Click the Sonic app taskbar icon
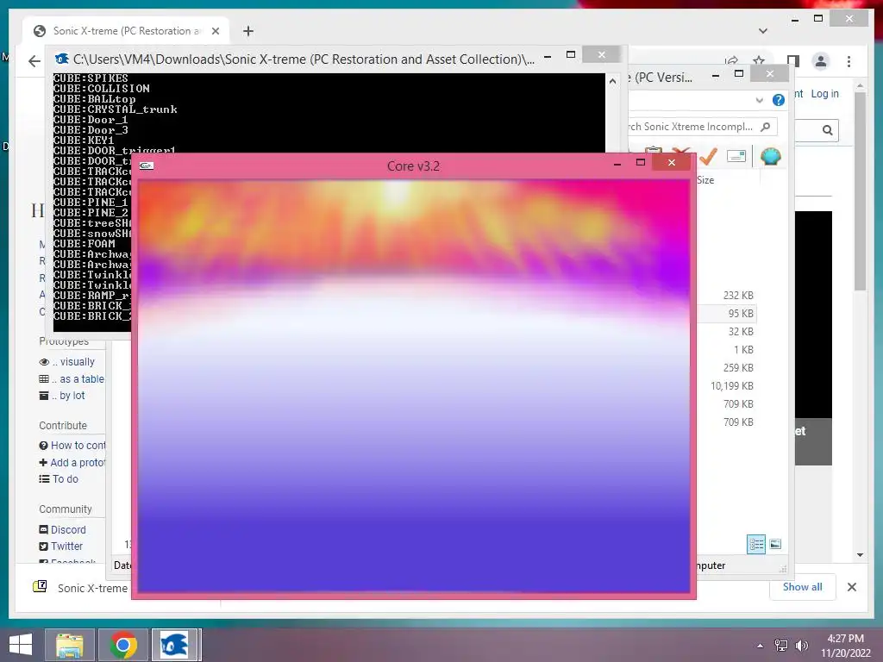Viewport: 883px width, 662px height. (x=174, y=645)
